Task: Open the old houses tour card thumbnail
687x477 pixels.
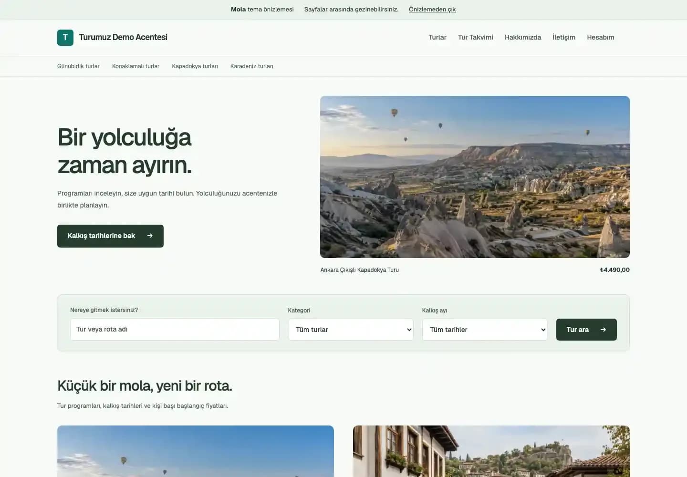Action: click(x=491, y=451)
